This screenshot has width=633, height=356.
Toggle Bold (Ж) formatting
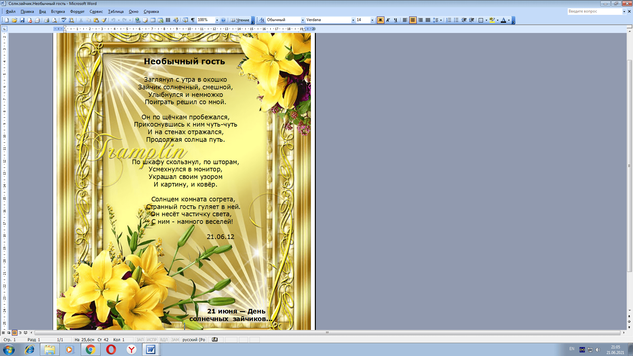tap(380, 20)
